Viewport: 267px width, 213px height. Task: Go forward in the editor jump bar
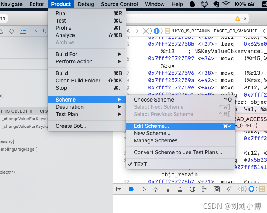[137, 31]
